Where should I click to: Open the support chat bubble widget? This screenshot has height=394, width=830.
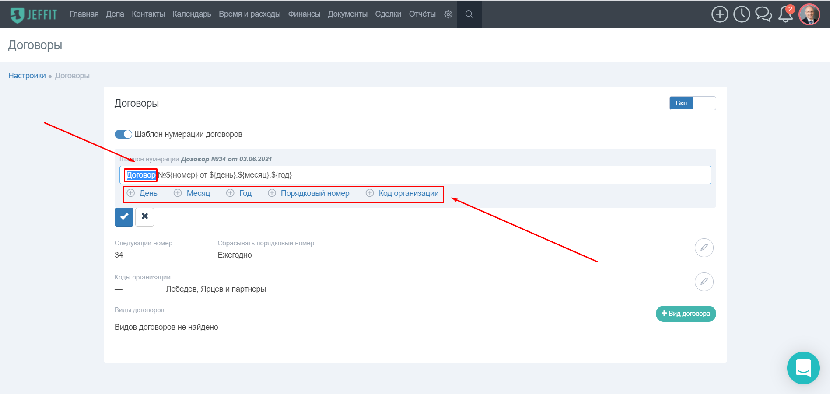point(803,368)
